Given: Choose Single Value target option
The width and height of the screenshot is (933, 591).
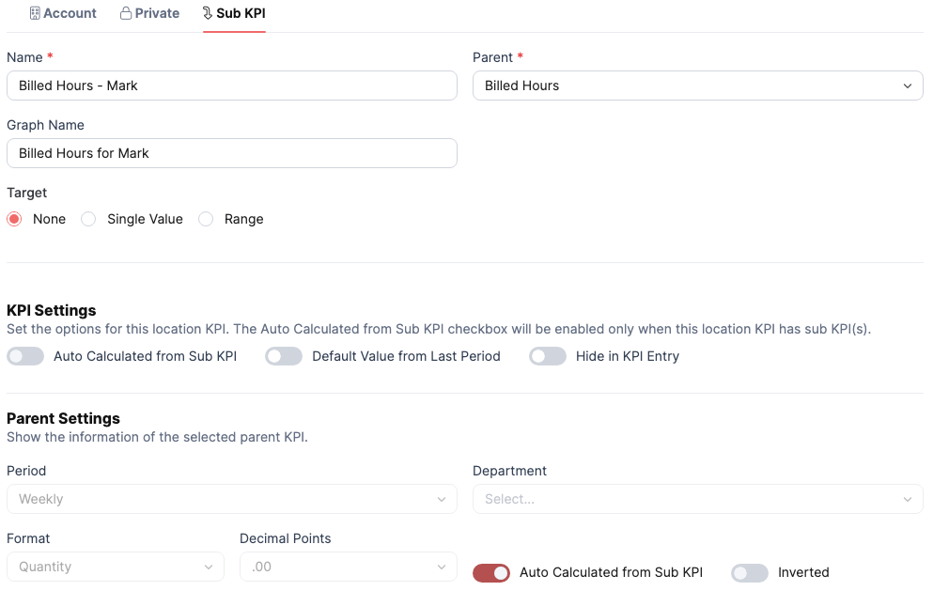Looking at the screenshot, I should [88, 219].
